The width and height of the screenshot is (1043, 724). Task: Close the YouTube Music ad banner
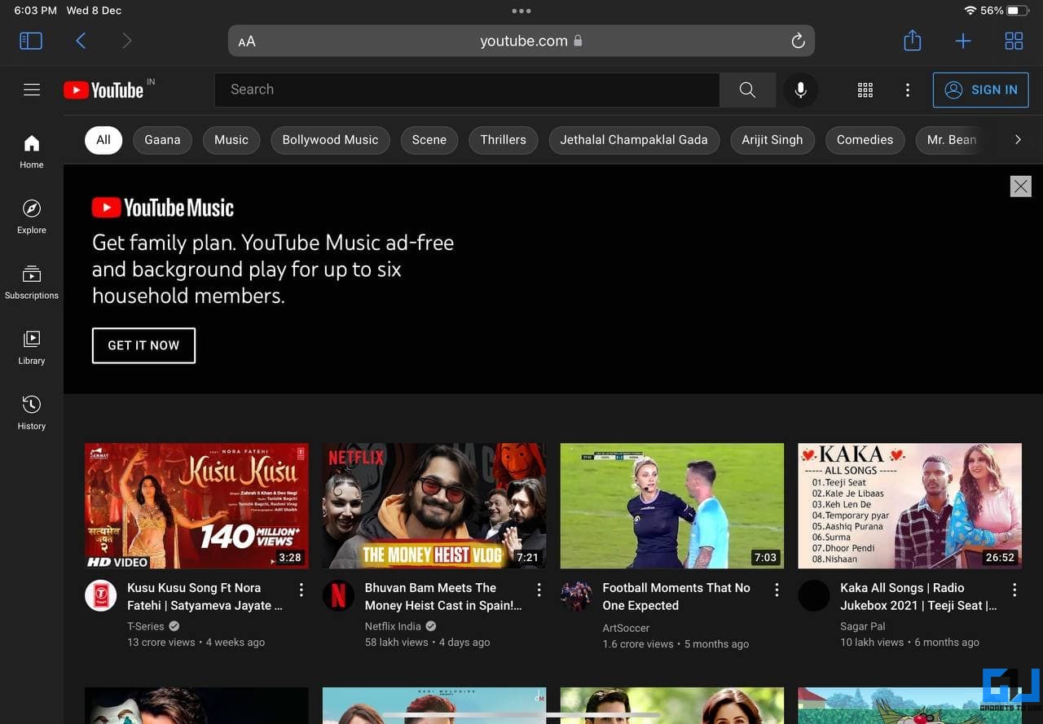(x=1020, y=186)
